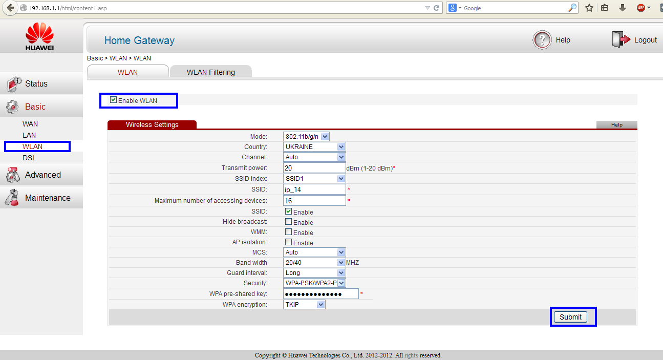Click the Logout text link

coord(645,40)
